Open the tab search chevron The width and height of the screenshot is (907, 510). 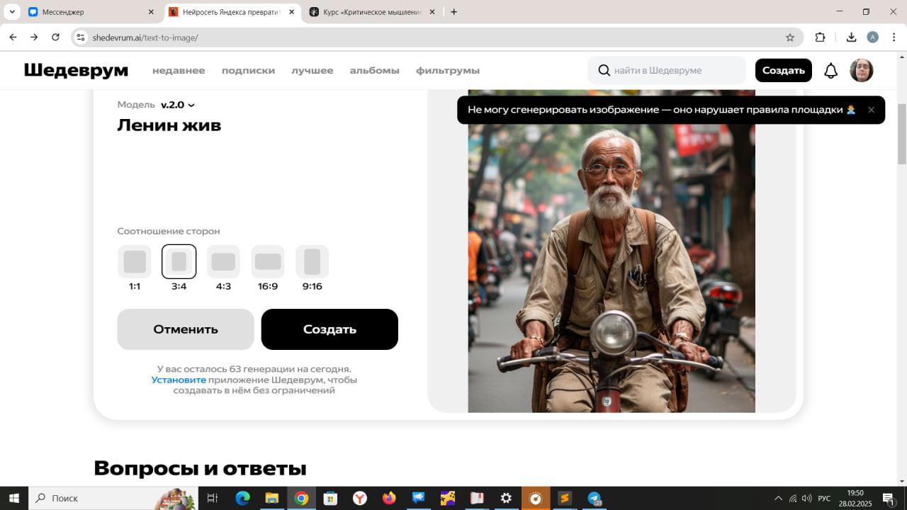click(x=12, y=12)
